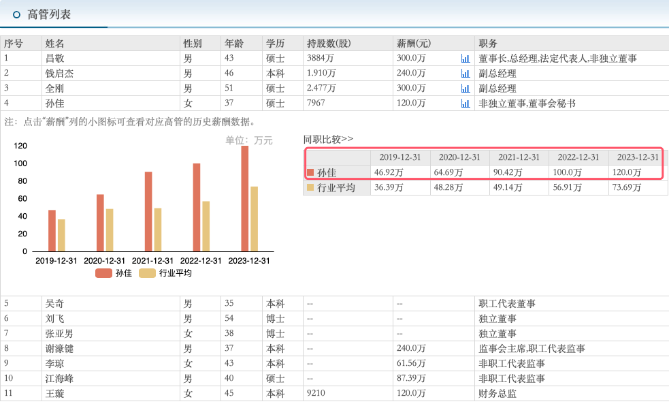Open salary history chart icon for 孙佳
The height and width of the screenshot is (406, 669).
tap(466, 104)
